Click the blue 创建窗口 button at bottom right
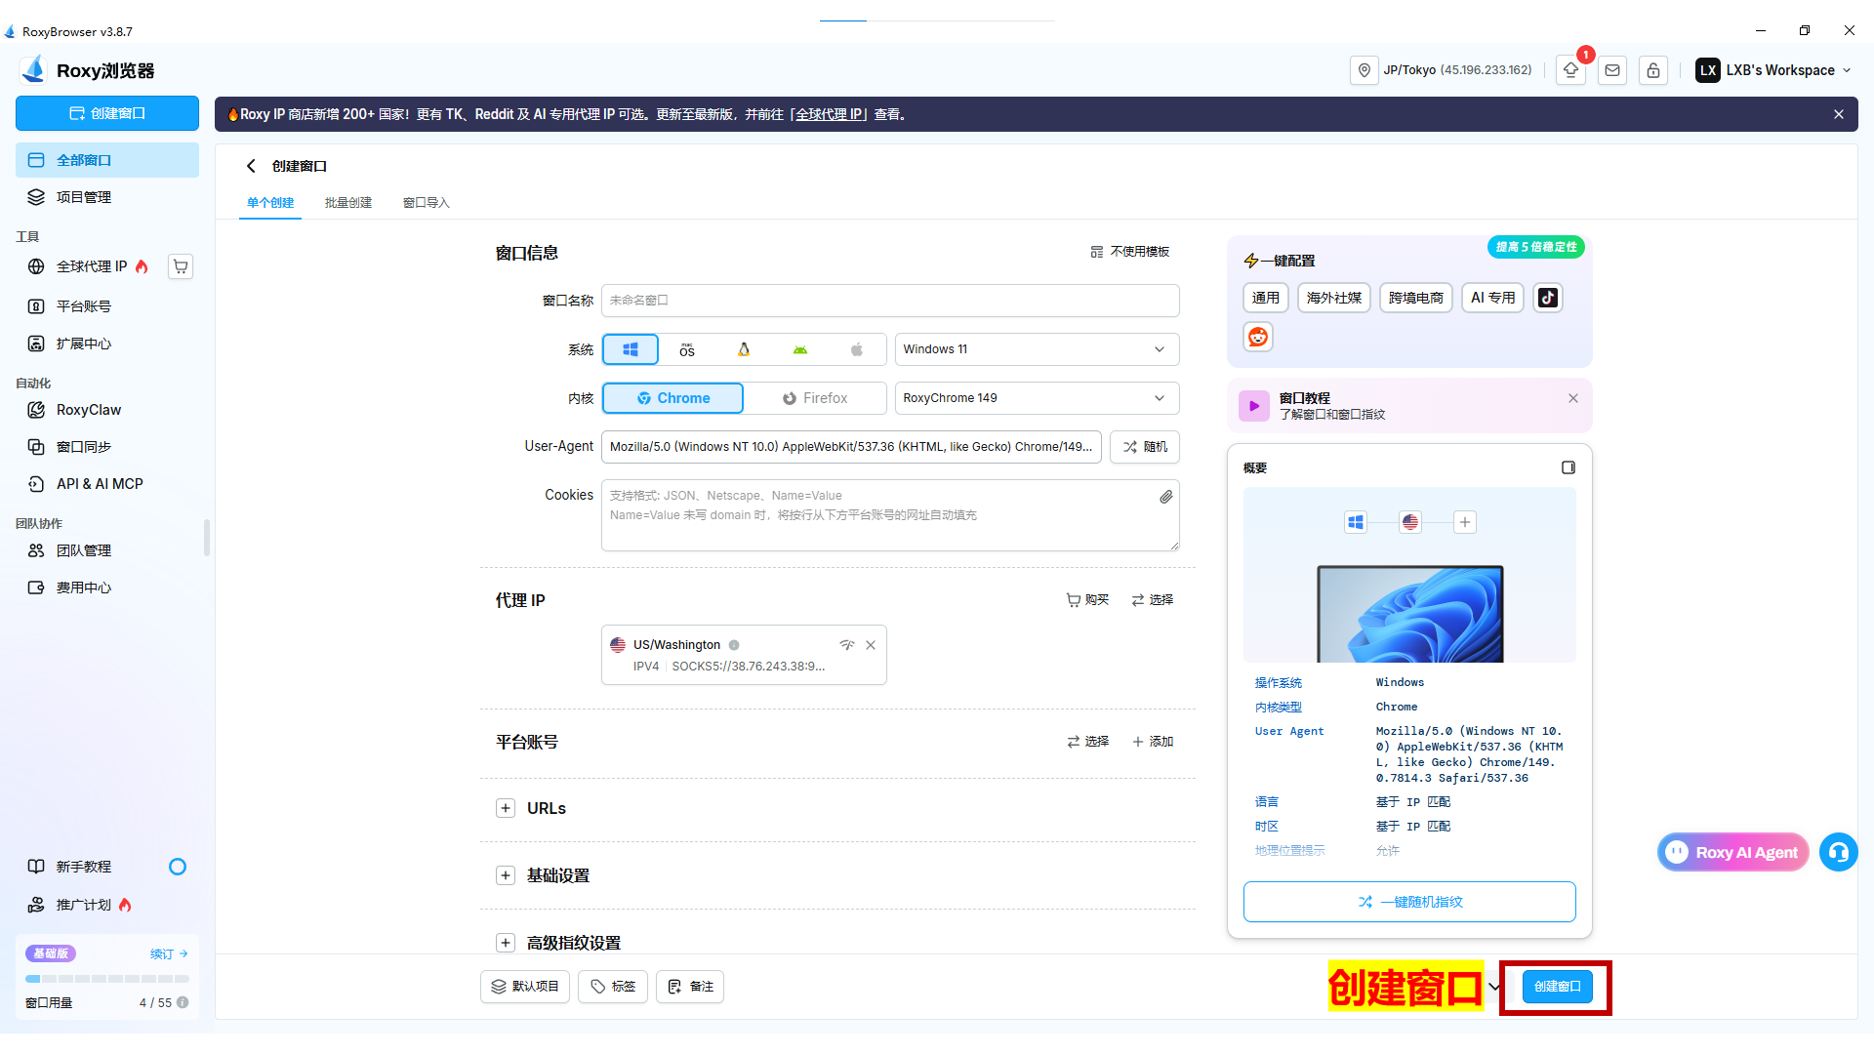The width and height of the screenshot is (1874, 1054). pos(1557,987)
